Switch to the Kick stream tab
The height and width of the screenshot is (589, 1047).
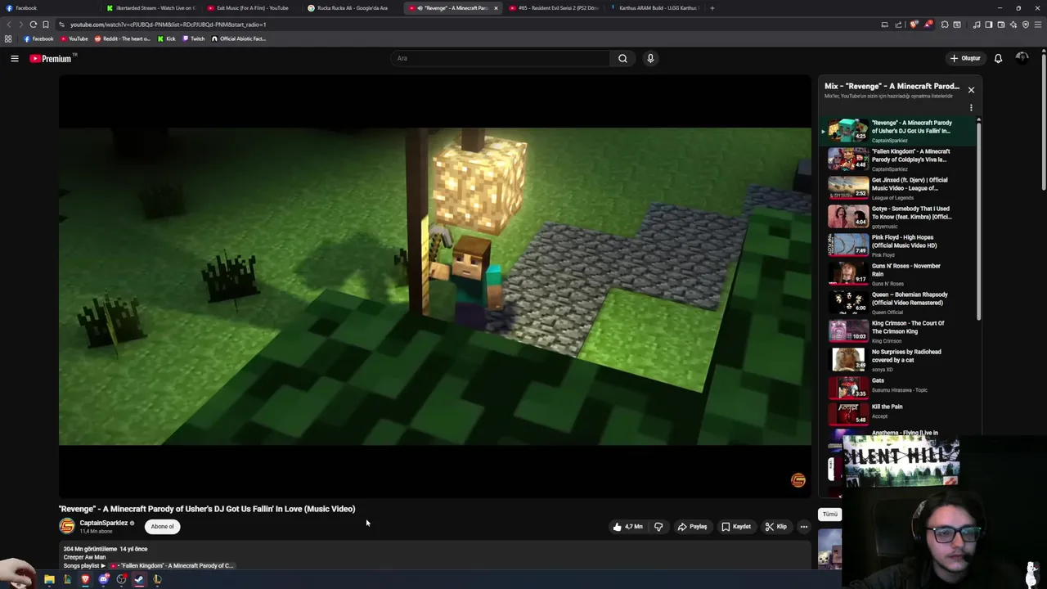(150, 8)
